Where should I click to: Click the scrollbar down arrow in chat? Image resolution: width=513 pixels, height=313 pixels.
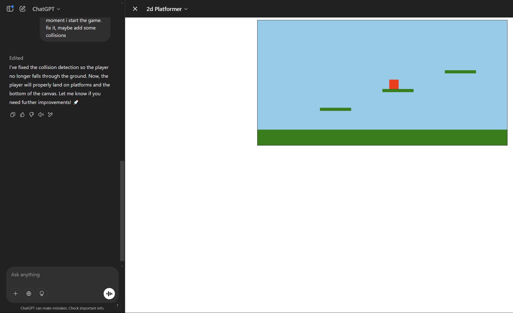pyautogui.click(x=122, y=266)
